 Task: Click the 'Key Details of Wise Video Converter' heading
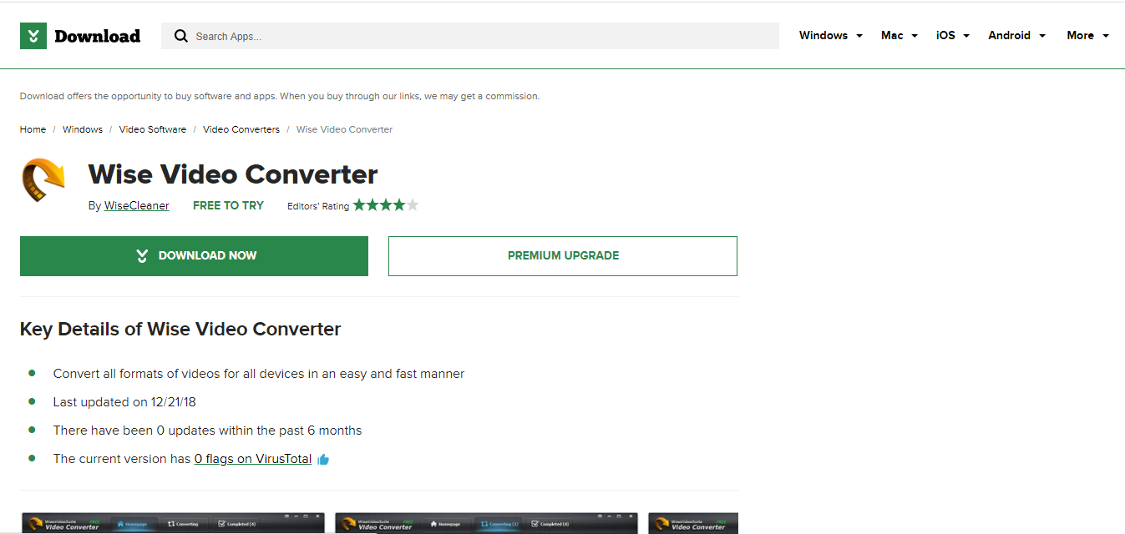180,330
